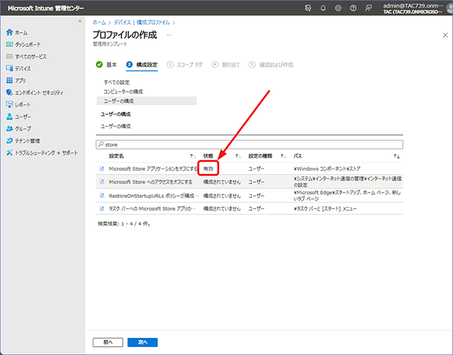Click document icon of RestoreOnStartupURLs row
453x355 pixels.
tap(102, 196)
